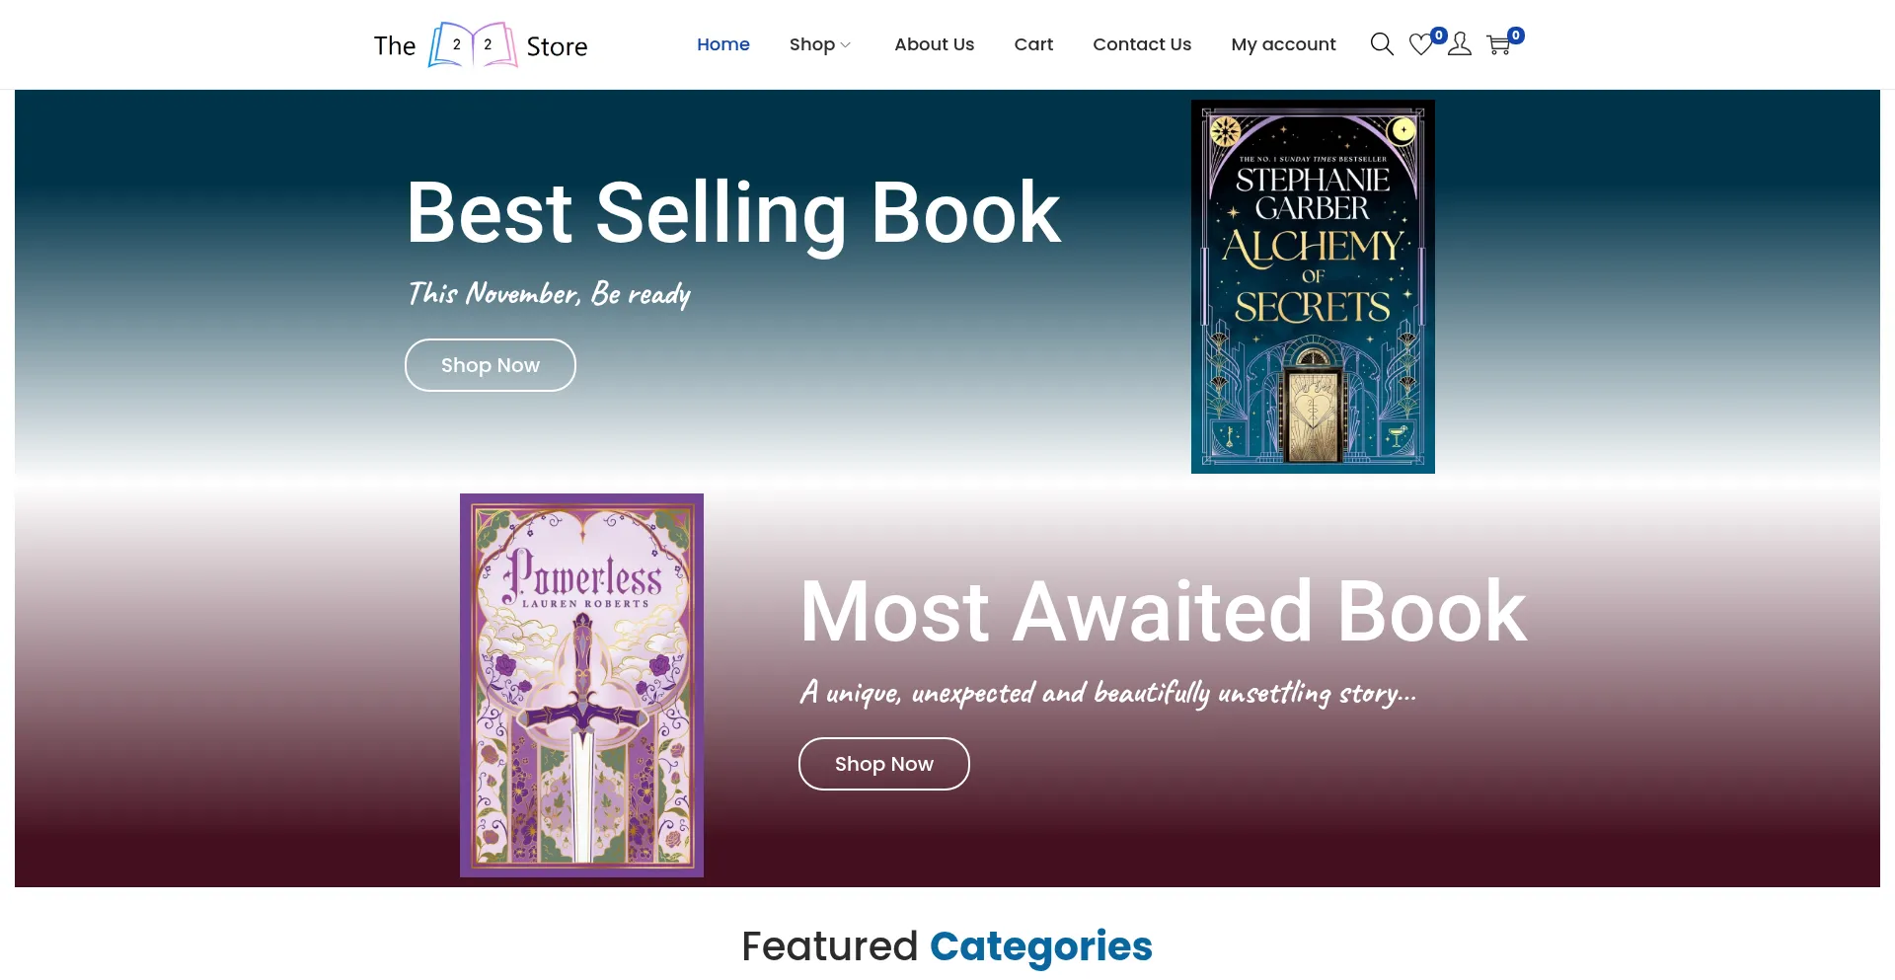Click the Alchemy of Secrets book cover
The width and height of the screenshot is (1895, 980).
point(1313,286)
